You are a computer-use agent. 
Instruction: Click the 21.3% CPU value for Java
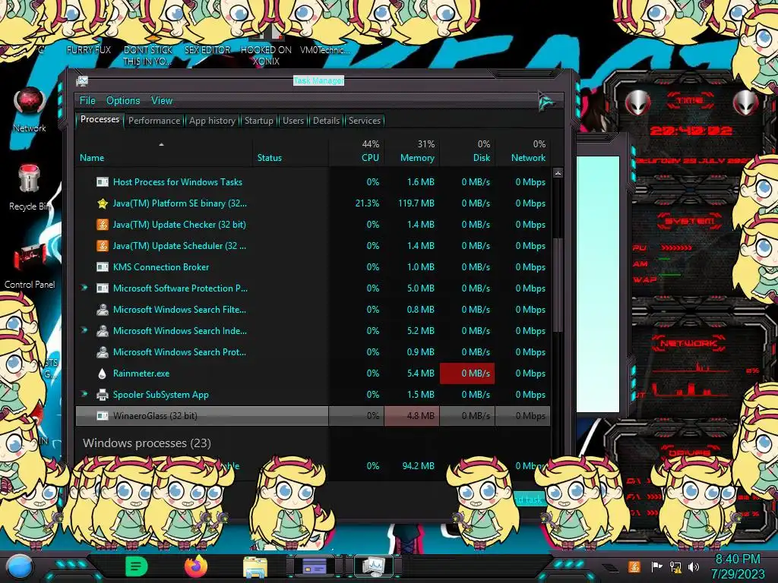(367, 203)
